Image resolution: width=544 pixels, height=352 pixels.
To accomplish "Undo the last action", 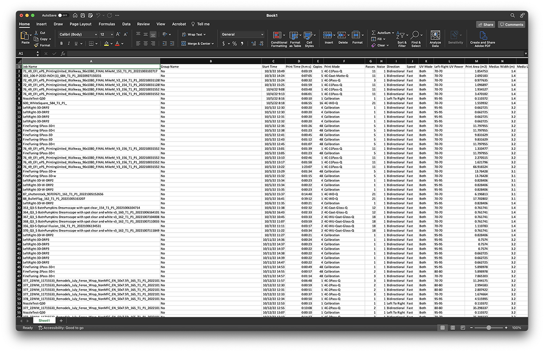I will click(x=98, y=16).
